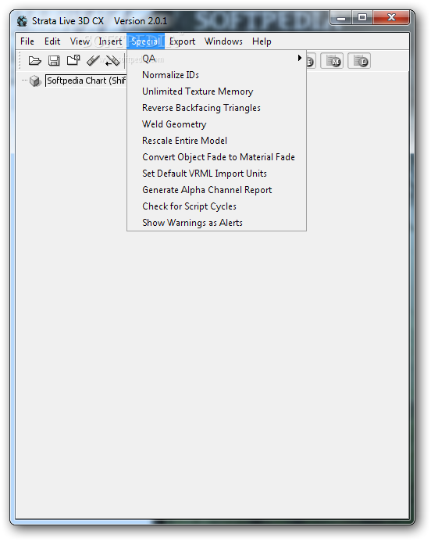Click the list button marked L
431x541 pixels.
[x=359, y=61]
